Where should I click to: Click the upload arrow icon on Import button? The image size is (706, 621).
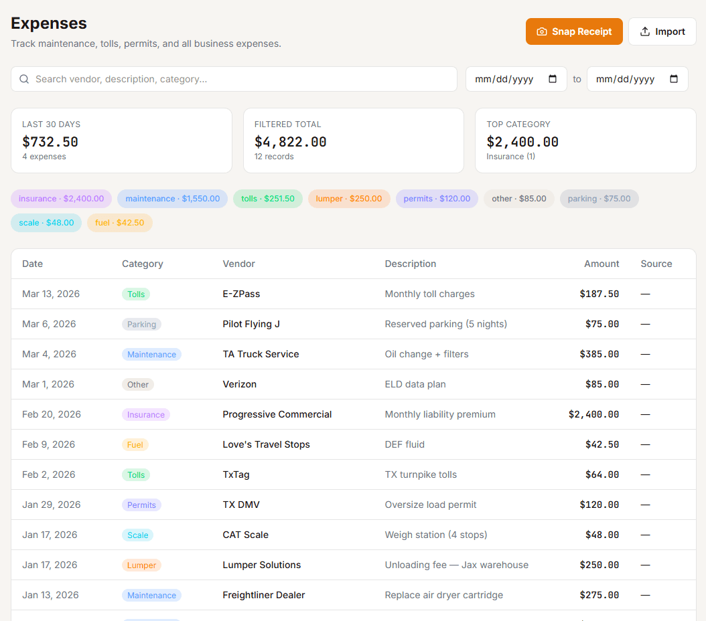tap(645, 31)
